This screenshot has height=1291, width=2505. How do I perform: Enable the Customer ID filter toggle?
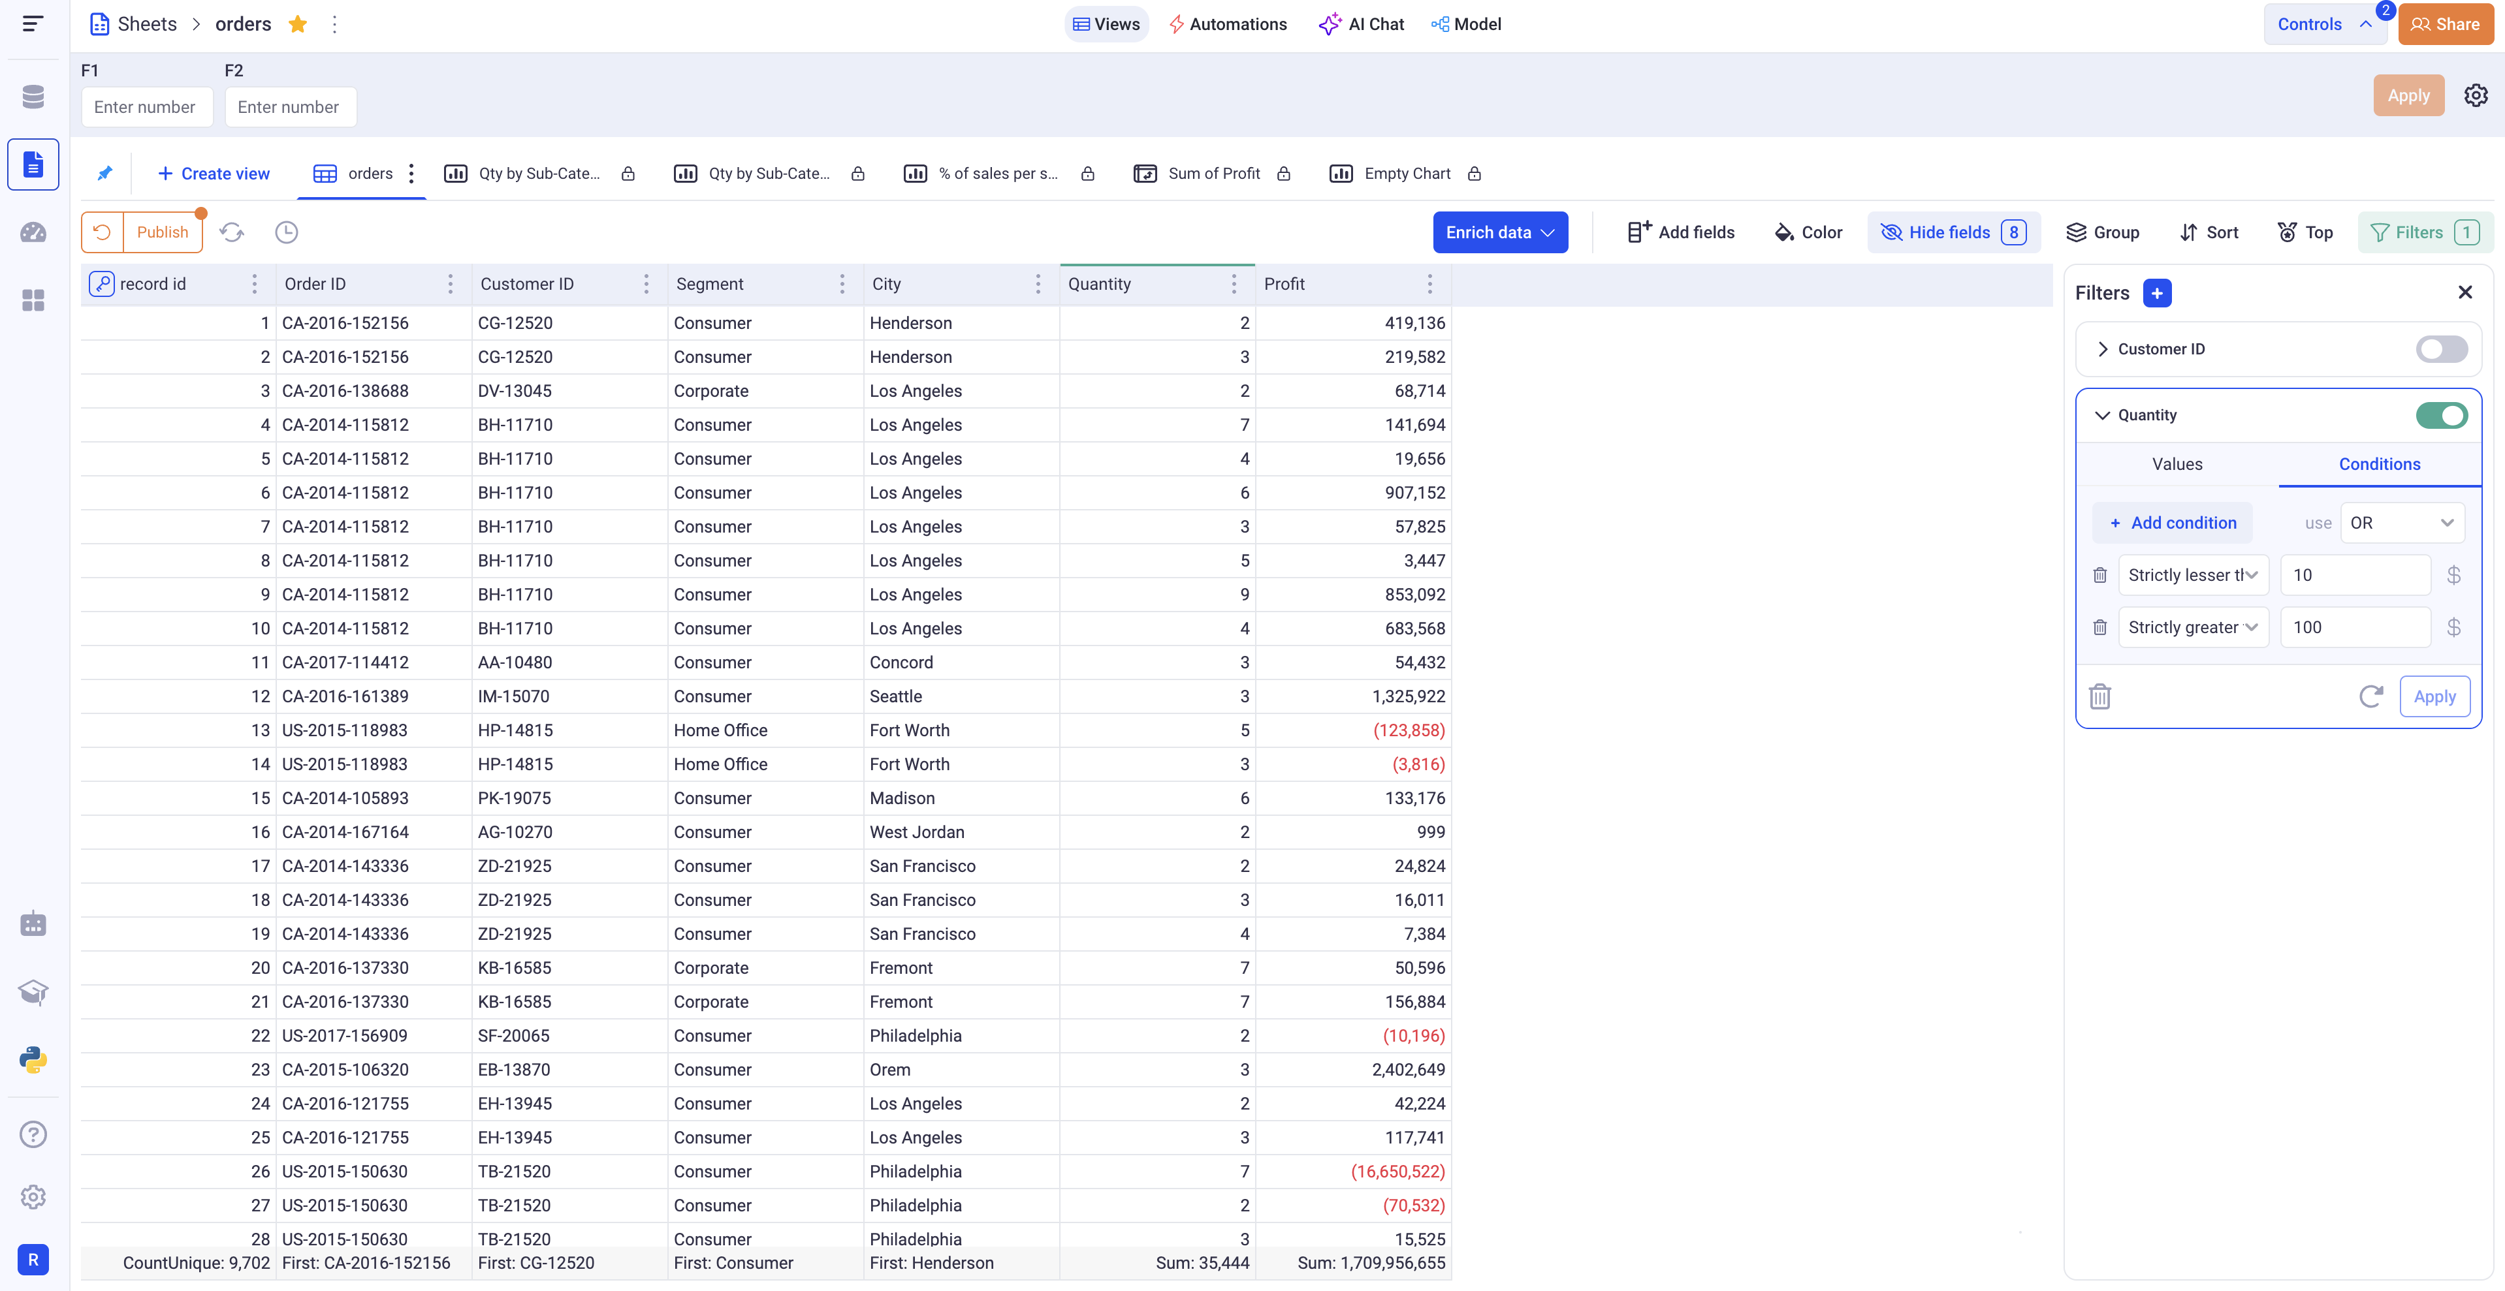pyautogui.click(x=2441, y=349)
